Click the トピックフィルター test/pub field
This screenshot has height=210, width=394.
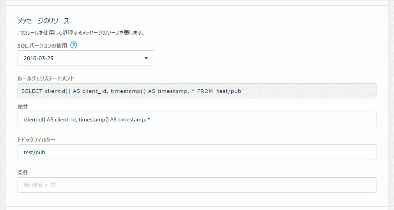tap(197, 152)
